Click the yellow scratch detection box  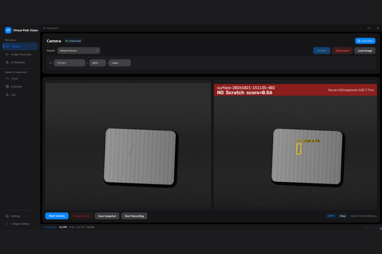[x=299, y=149]
